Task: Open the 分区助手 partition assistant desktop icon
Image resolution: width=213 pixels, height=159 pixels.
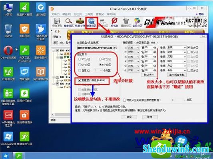Action: (24, 95)
